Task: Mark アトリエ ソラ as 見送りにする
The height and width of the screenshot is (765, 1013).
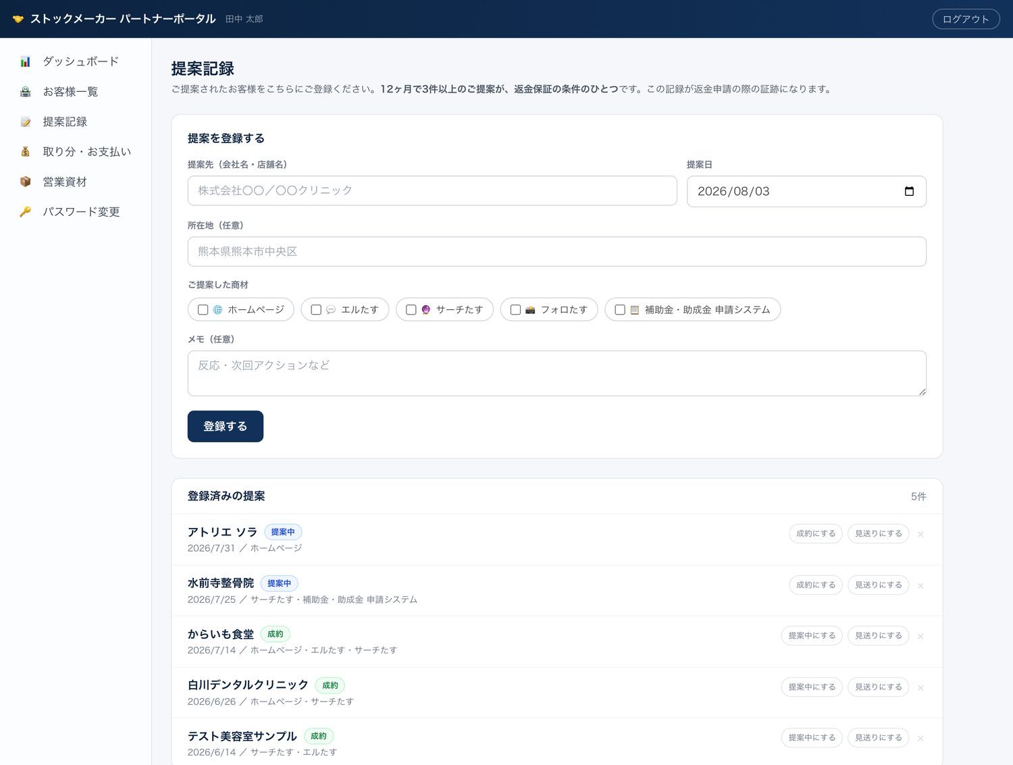Action: point(878,533)
